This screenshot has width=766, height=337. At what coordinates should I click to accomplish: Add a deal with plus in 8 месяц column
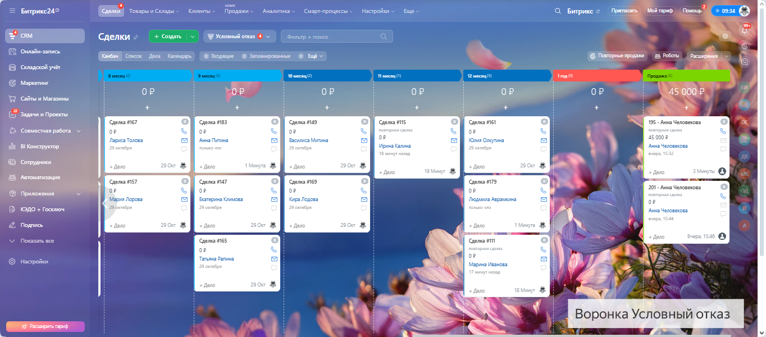tap(147, 107)
